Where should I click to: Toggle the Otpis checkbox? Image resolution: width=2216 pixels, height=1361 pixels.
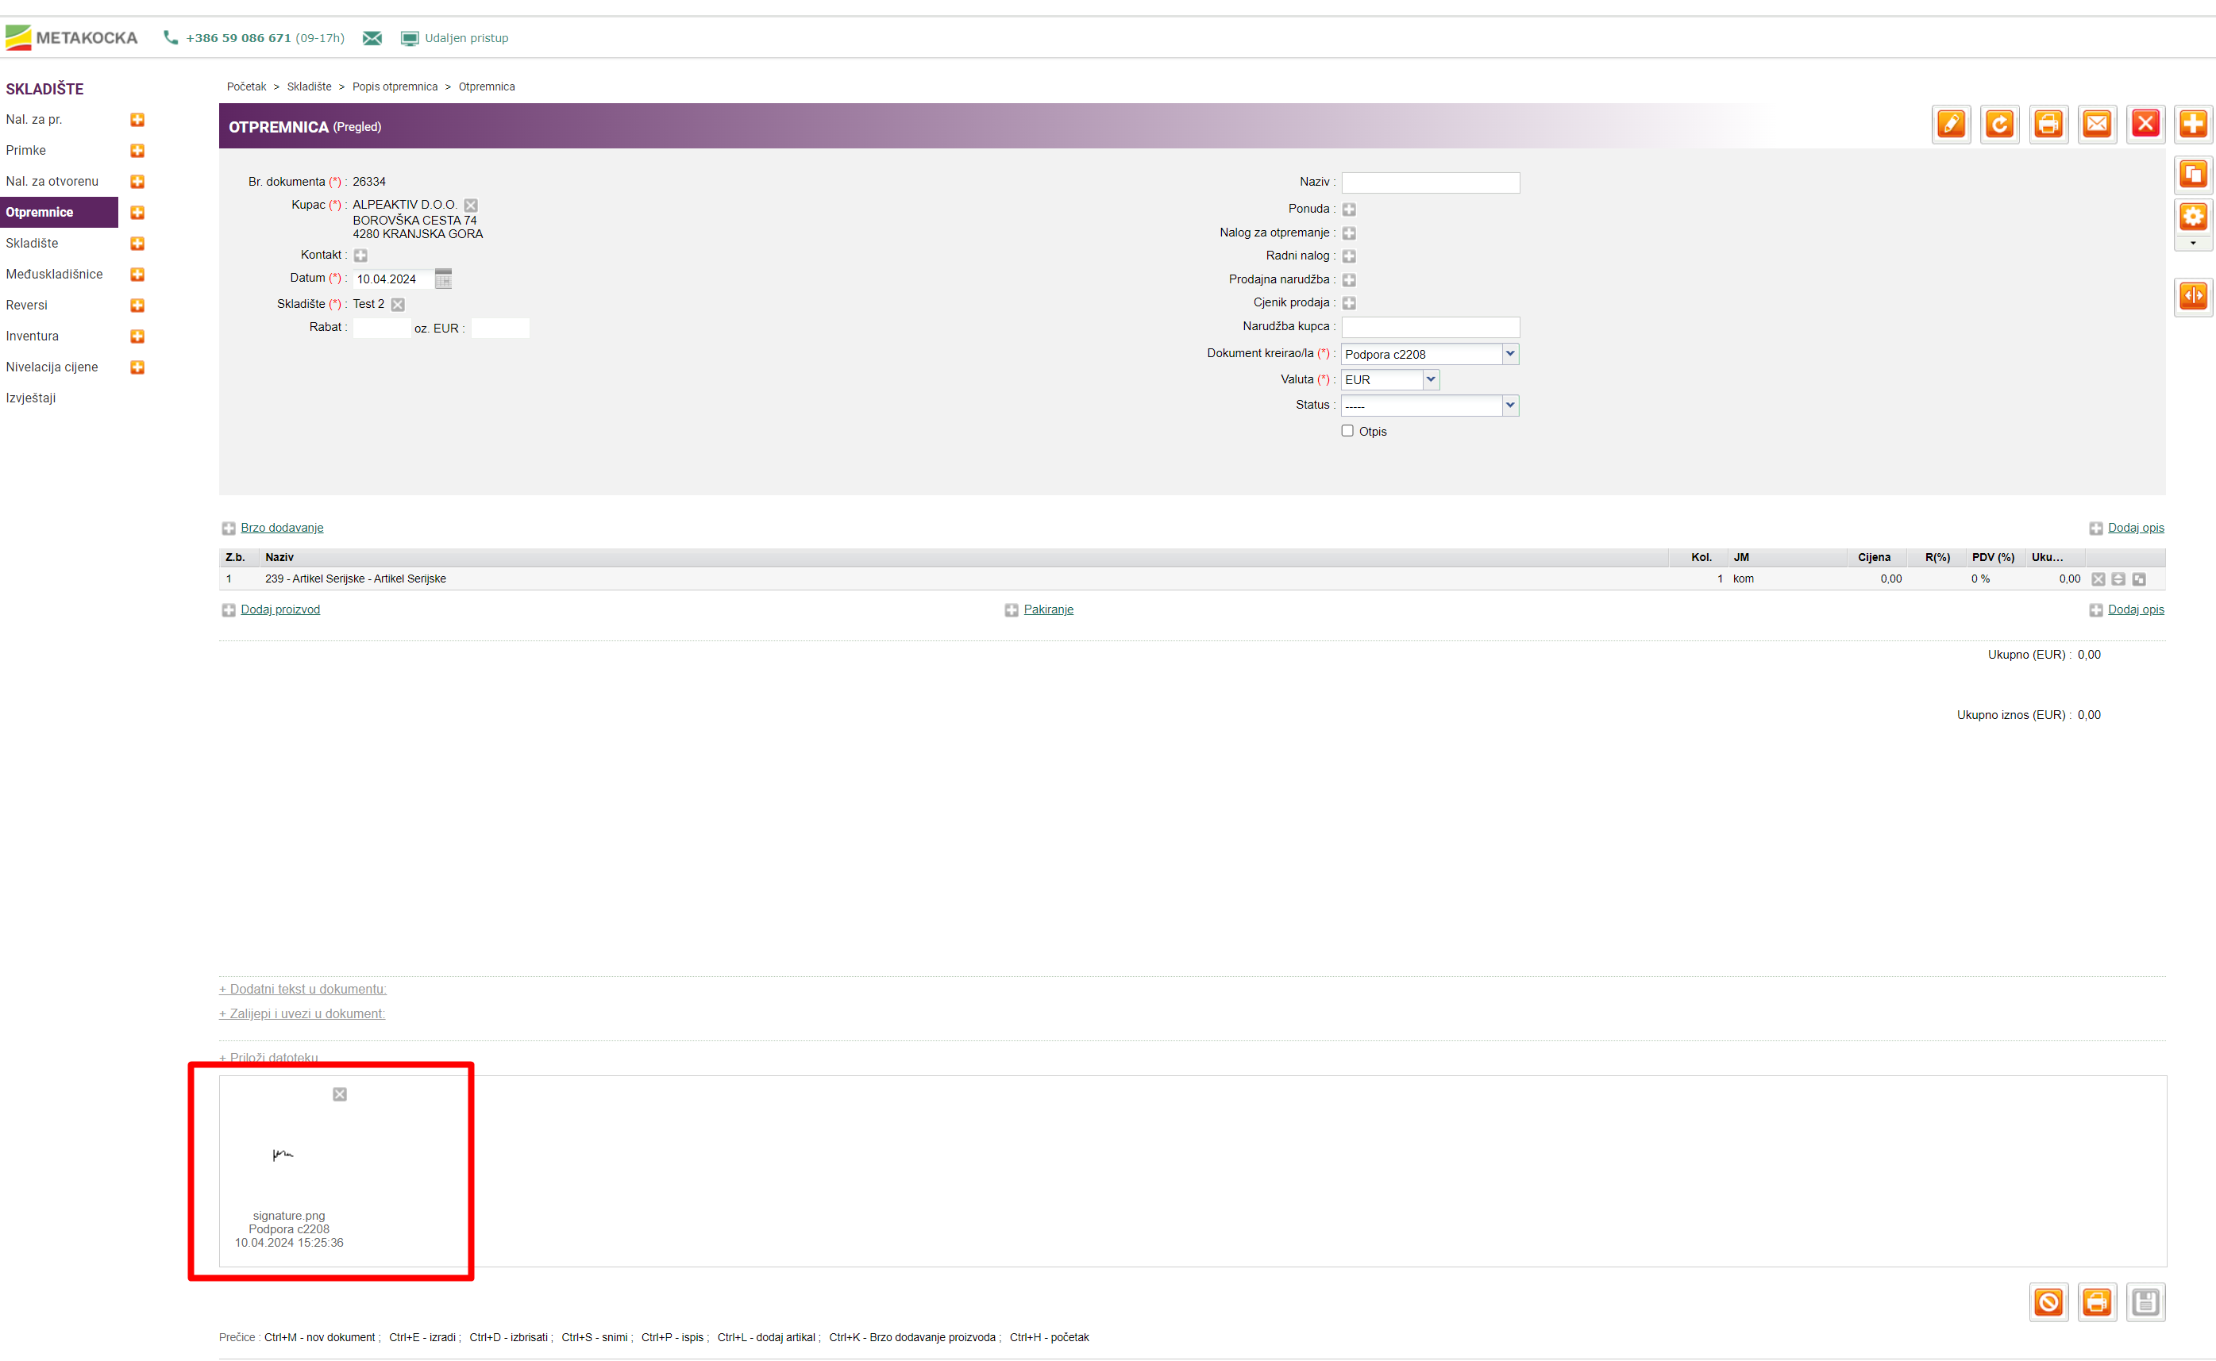(1347, 430)
